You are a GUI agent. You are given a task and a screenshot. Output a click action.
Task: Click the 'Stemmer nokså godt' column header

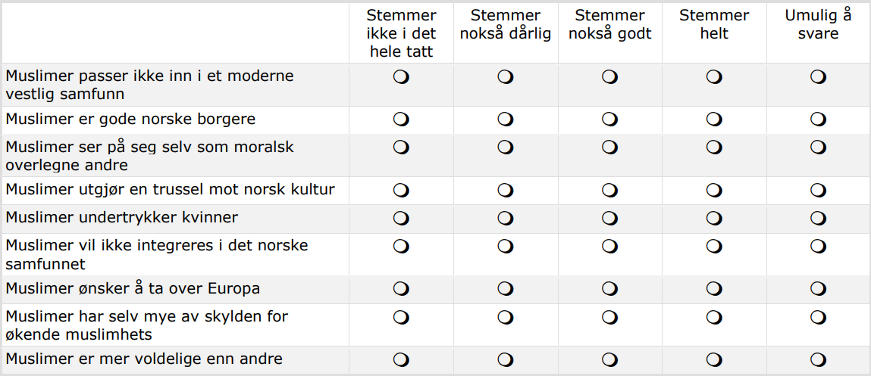point(609,25)
